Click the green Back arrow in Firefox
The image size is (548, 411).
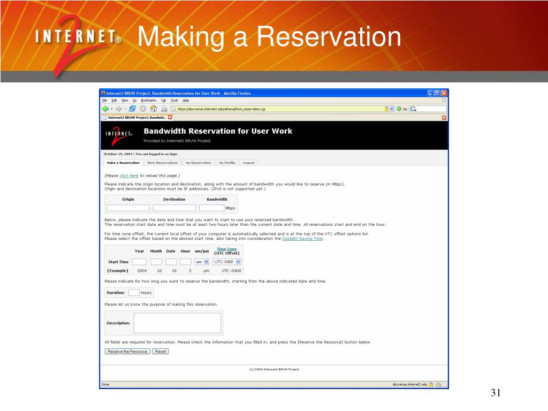click(x=105, y=109)
